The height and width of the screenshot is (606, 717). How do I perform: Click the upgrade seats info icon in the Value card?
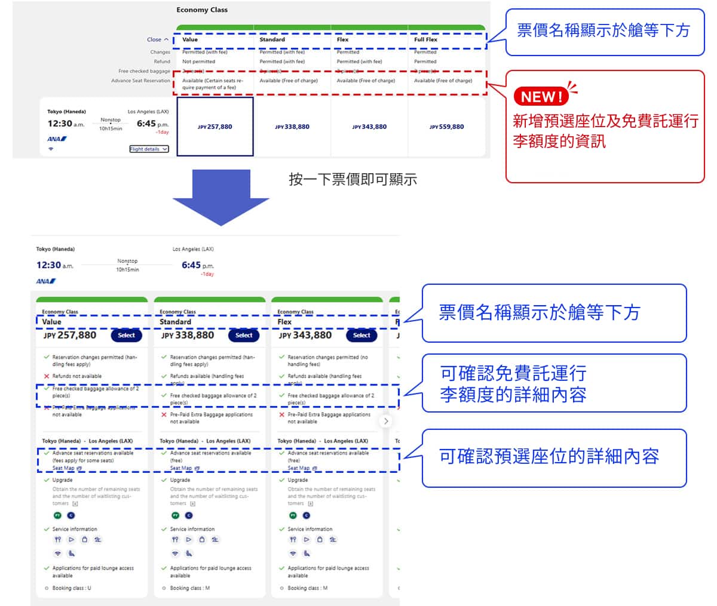[75, 504]
